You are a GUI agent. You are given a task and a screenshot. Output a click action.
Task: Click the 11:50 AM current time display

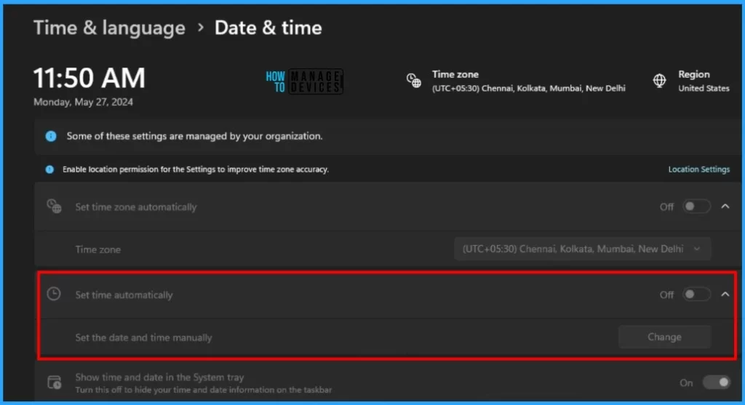pos(89,78)
